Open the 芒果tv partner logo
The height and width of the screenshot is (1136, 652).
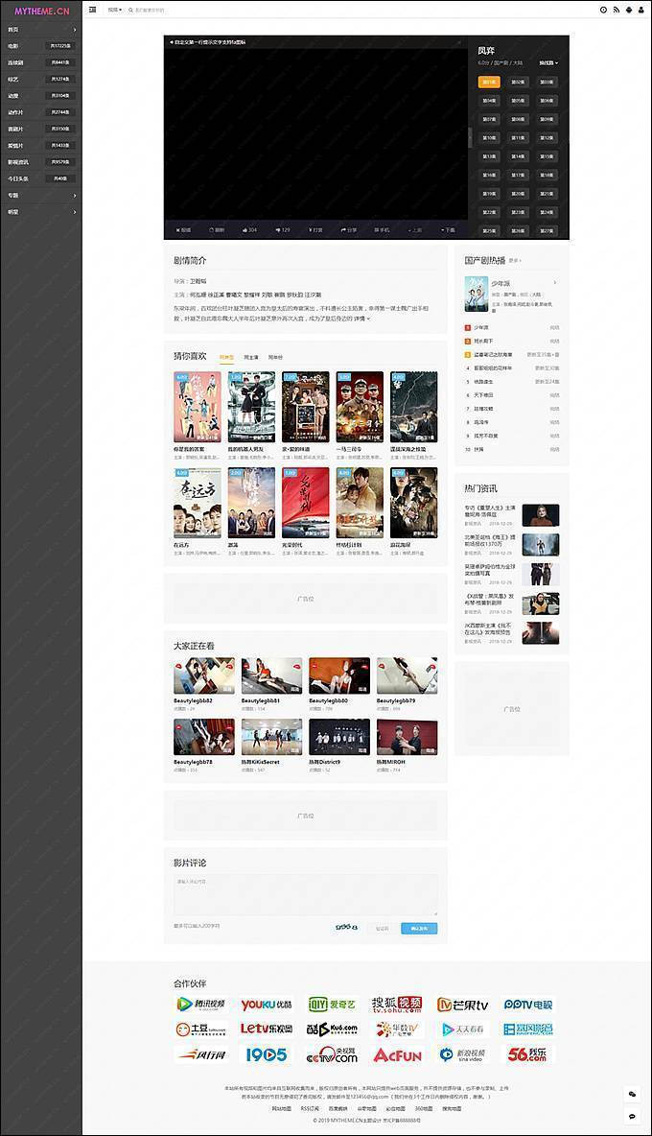point(462,1005)
